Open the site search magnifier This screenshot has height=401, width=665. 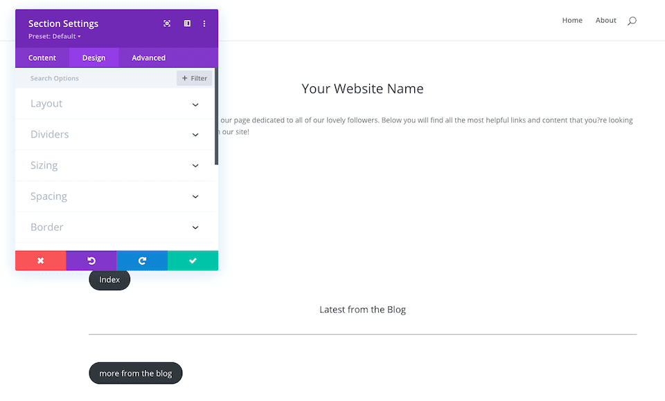click(631, 21)
